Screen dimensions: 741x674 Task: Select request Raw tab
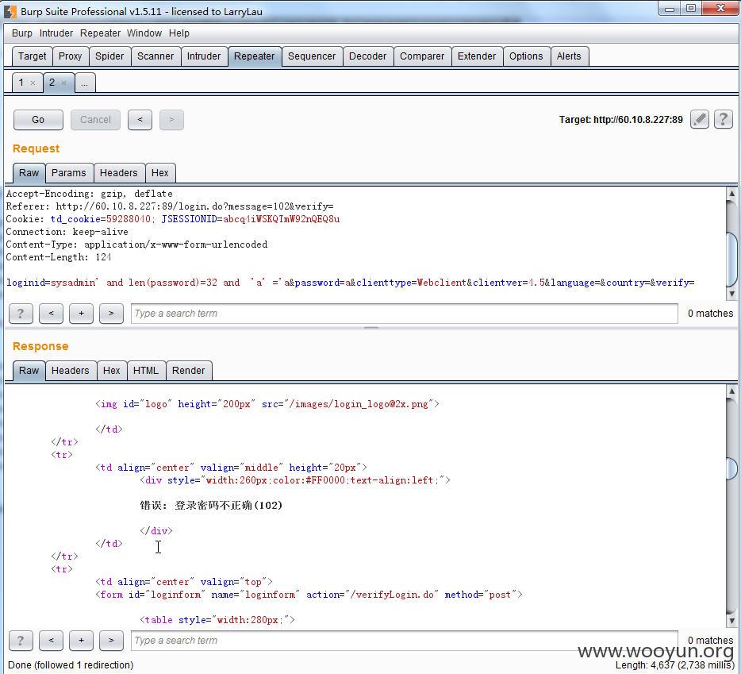click(x=29, y=172)
